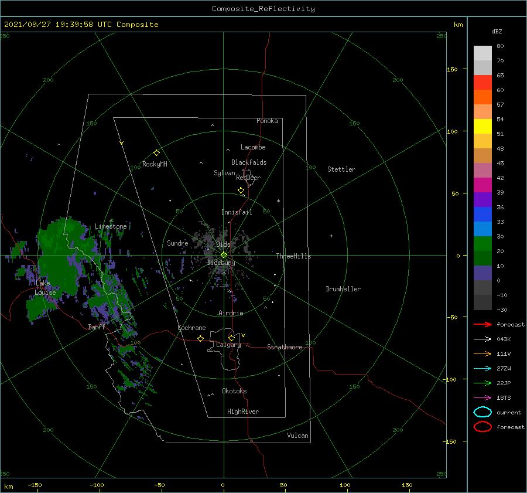Click the Sylvan label
Image resolution: width=527 pixels, height=493 pixels.
click(x=224, y=173)
